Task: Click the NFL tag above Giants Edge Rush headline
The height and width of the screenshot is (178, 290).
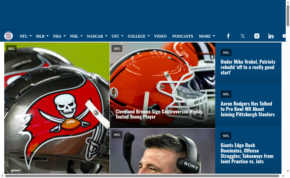Action: coord(226,136)
